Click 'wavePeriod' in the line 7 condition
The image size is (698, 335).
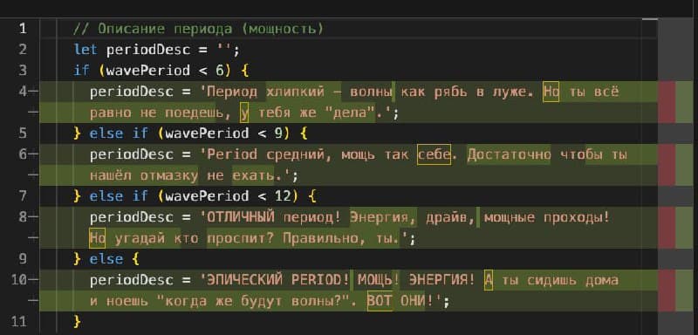click(x=207, y=196)
